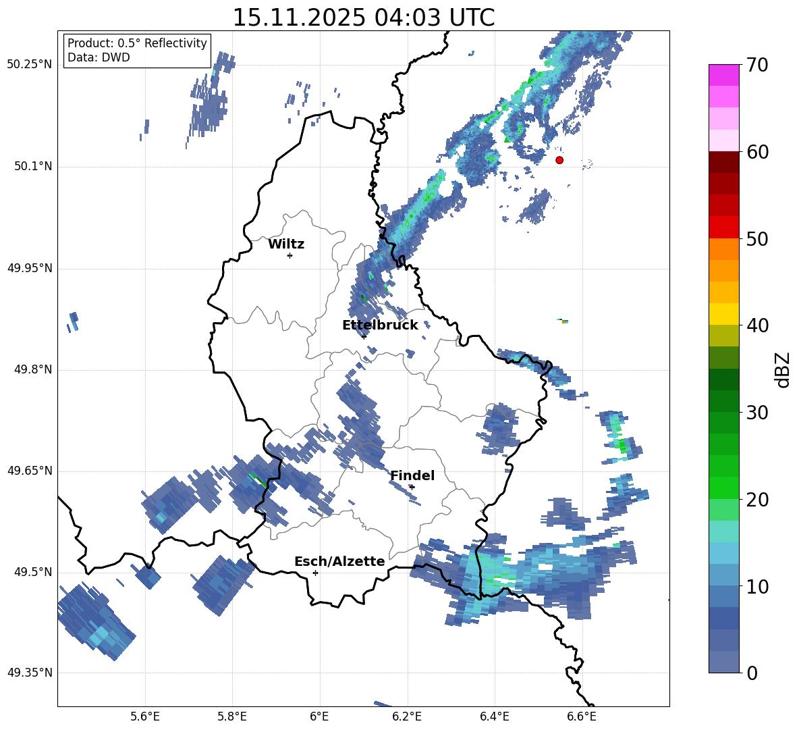Click the 70 value on colorbar

pos(757,66)
